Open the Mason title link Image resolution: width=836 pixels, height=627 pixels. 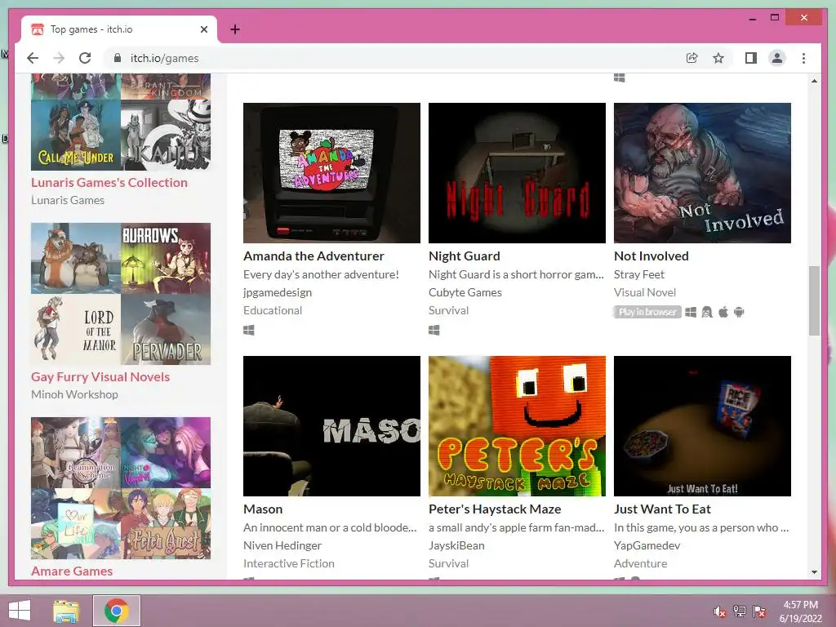coord(263,509)
